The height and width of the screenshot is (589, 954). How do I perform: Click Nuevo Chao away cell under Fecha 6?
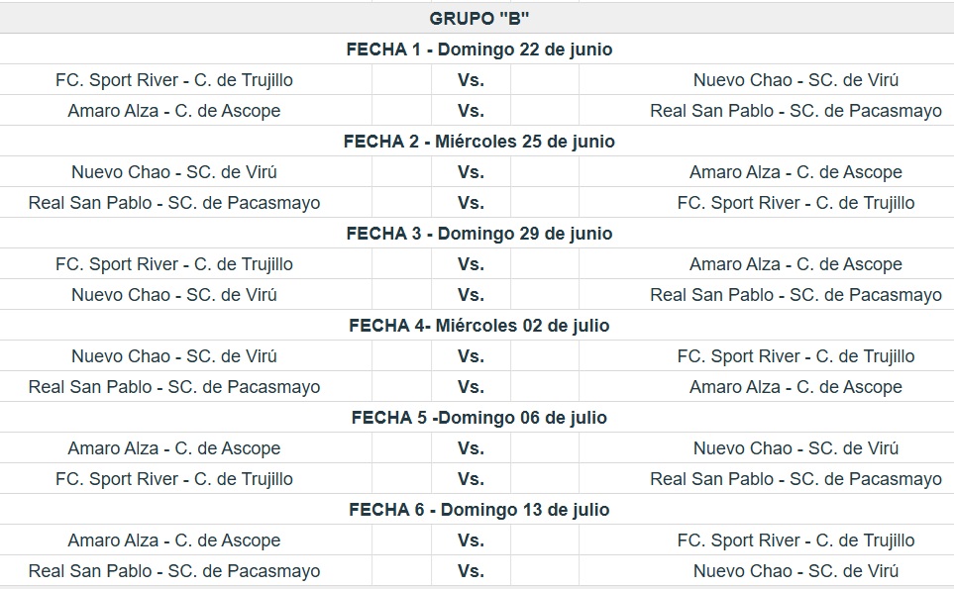click(767, 571)
